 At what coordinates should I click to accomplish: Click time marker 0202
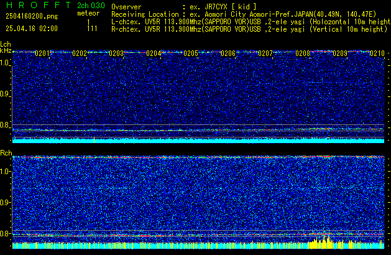[x=80, y=53]
